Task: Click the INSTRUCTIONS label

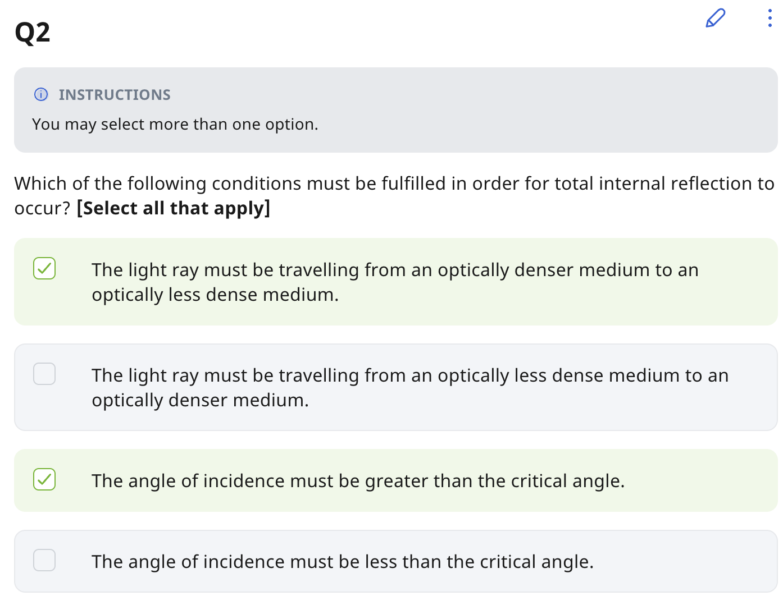Action: point(115,95)
